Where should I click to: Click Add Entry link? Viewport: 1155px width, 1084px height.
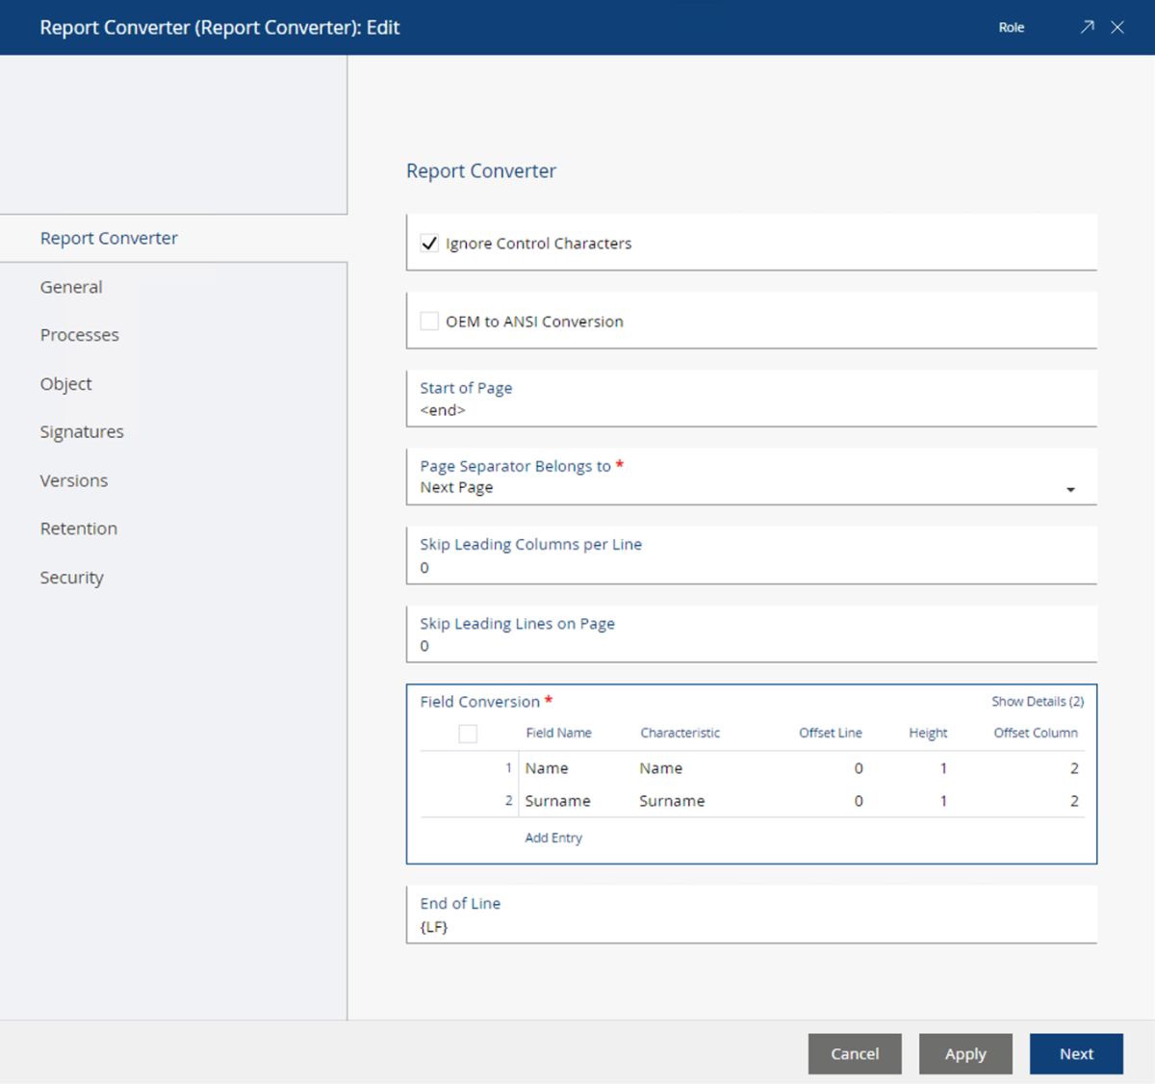(x=553, y=838)
